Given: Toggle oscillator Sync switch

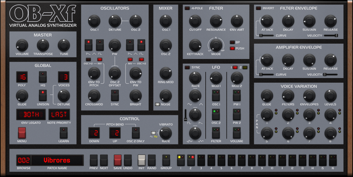Looking at the screenshot, I should click(x=115, y=96).
